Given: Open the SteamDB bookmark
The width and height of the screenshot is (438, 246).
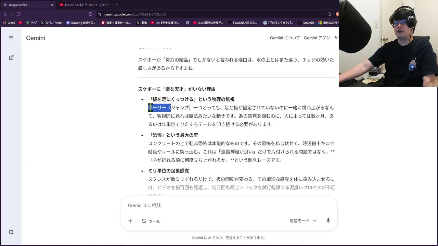Looking at the screenshot, I should tap(306, 23).
